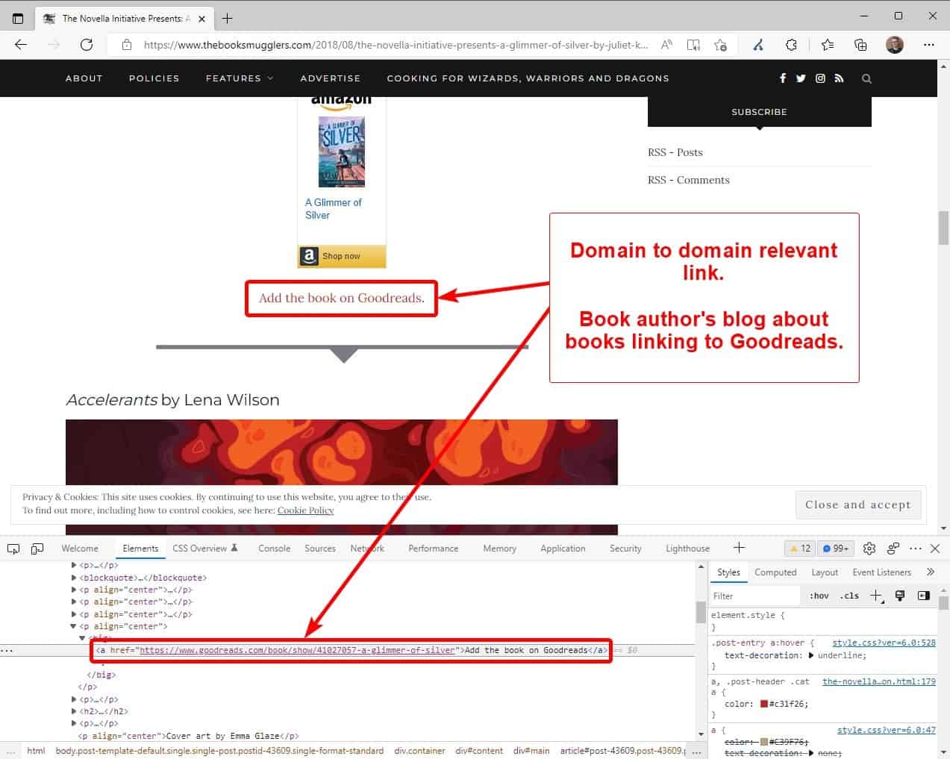View site information via the lock icon
950x759 pixels.
[127, 45]
